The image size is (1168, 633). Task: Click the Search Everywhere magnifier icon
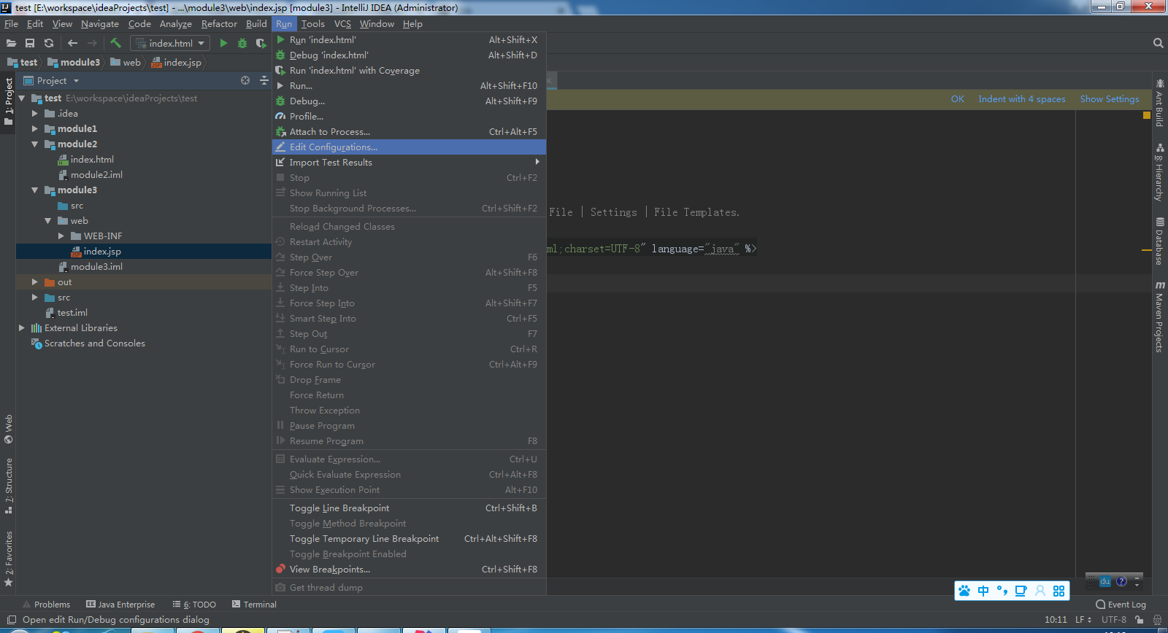[1158, 43]
